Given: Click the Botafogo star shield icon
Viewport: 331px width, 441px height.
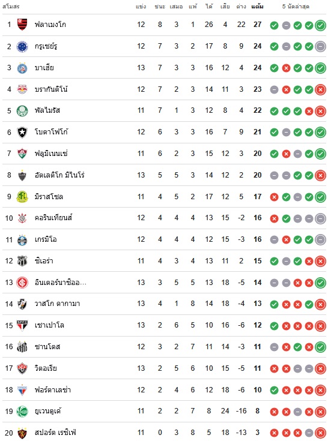Looking at the screenshot, I should 22,132.
